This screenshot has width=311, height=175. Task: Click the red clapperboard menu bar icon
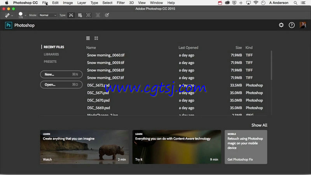(x=220, y=3)
